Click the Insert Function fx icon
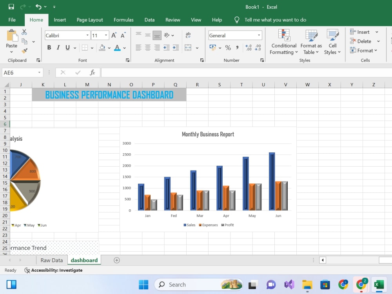The image size is (392, 294). 92,73
